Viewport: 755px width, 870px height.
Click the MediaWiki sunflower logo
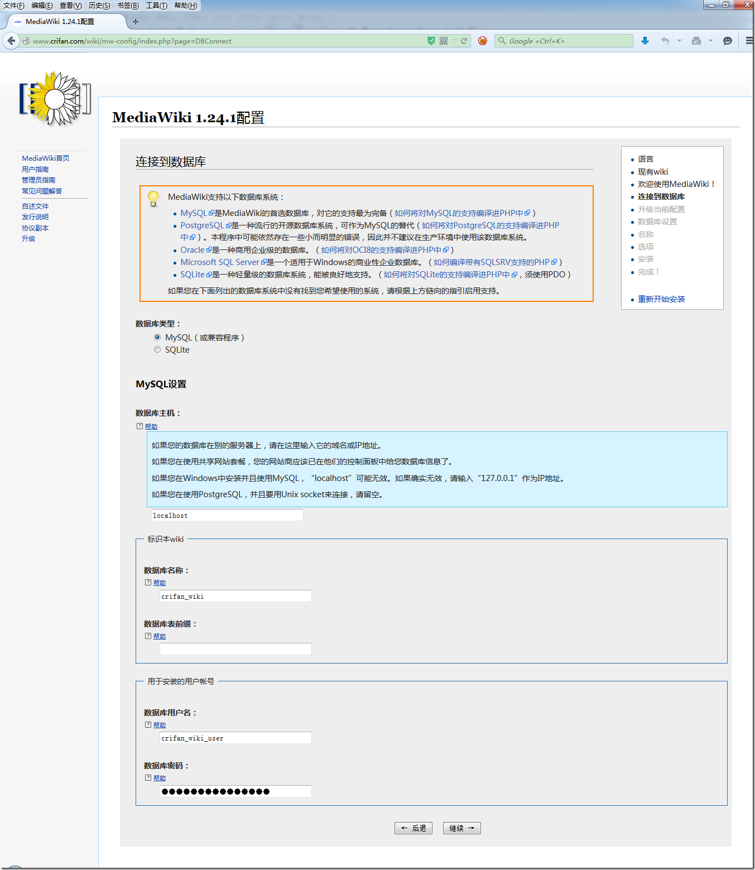coord(55,99)
